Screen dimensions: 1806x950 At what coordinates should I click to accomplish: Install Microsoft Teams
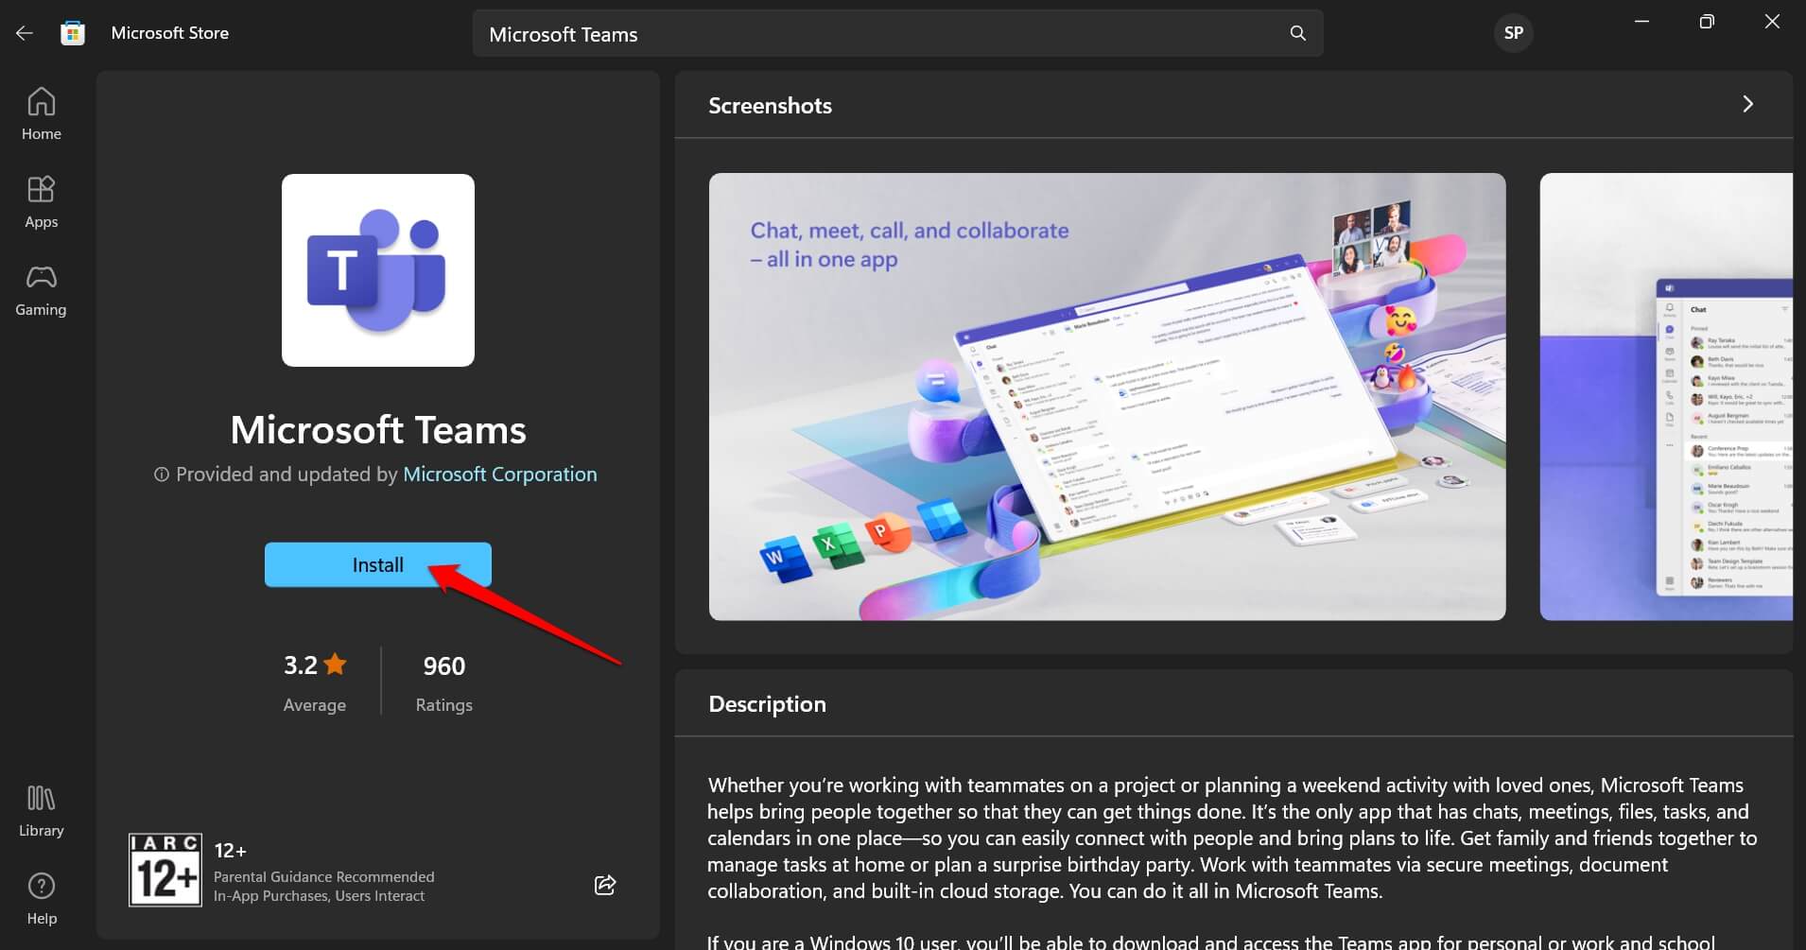pyautogui.click(x=377, y=564)
